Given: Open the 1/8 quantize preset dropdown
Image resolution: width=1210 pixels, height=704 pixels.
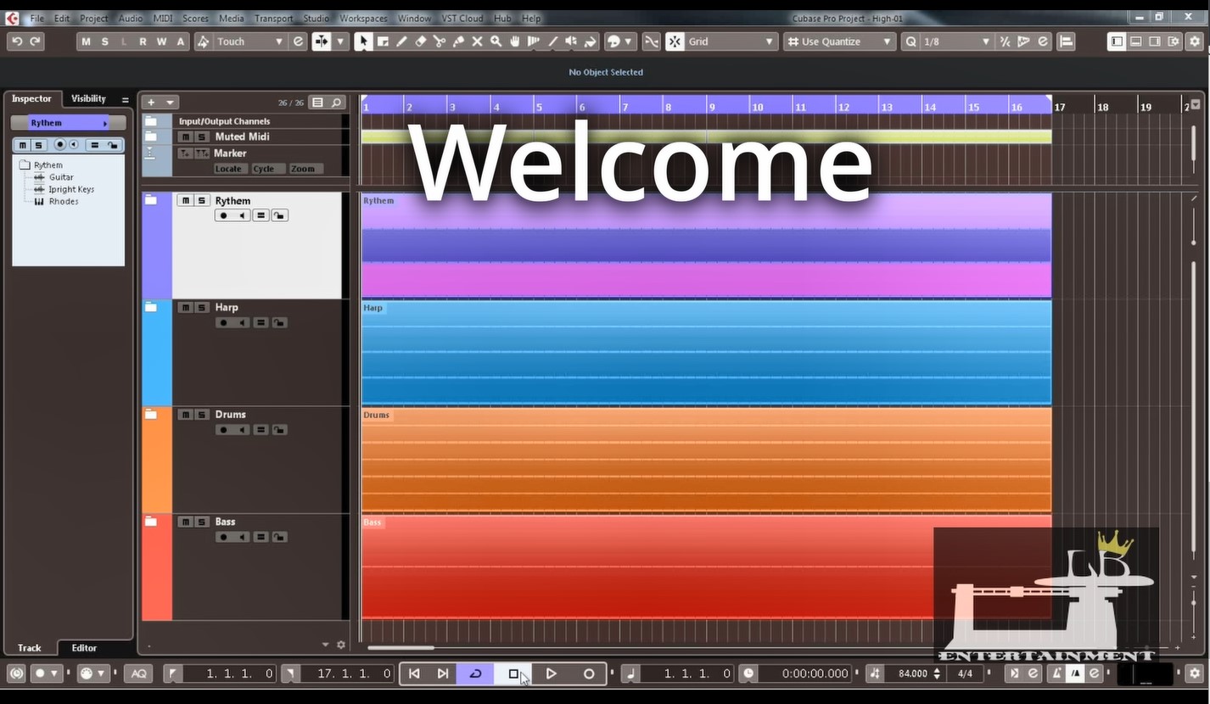Looking at the screenshot, I should click(x=984, y=41).
